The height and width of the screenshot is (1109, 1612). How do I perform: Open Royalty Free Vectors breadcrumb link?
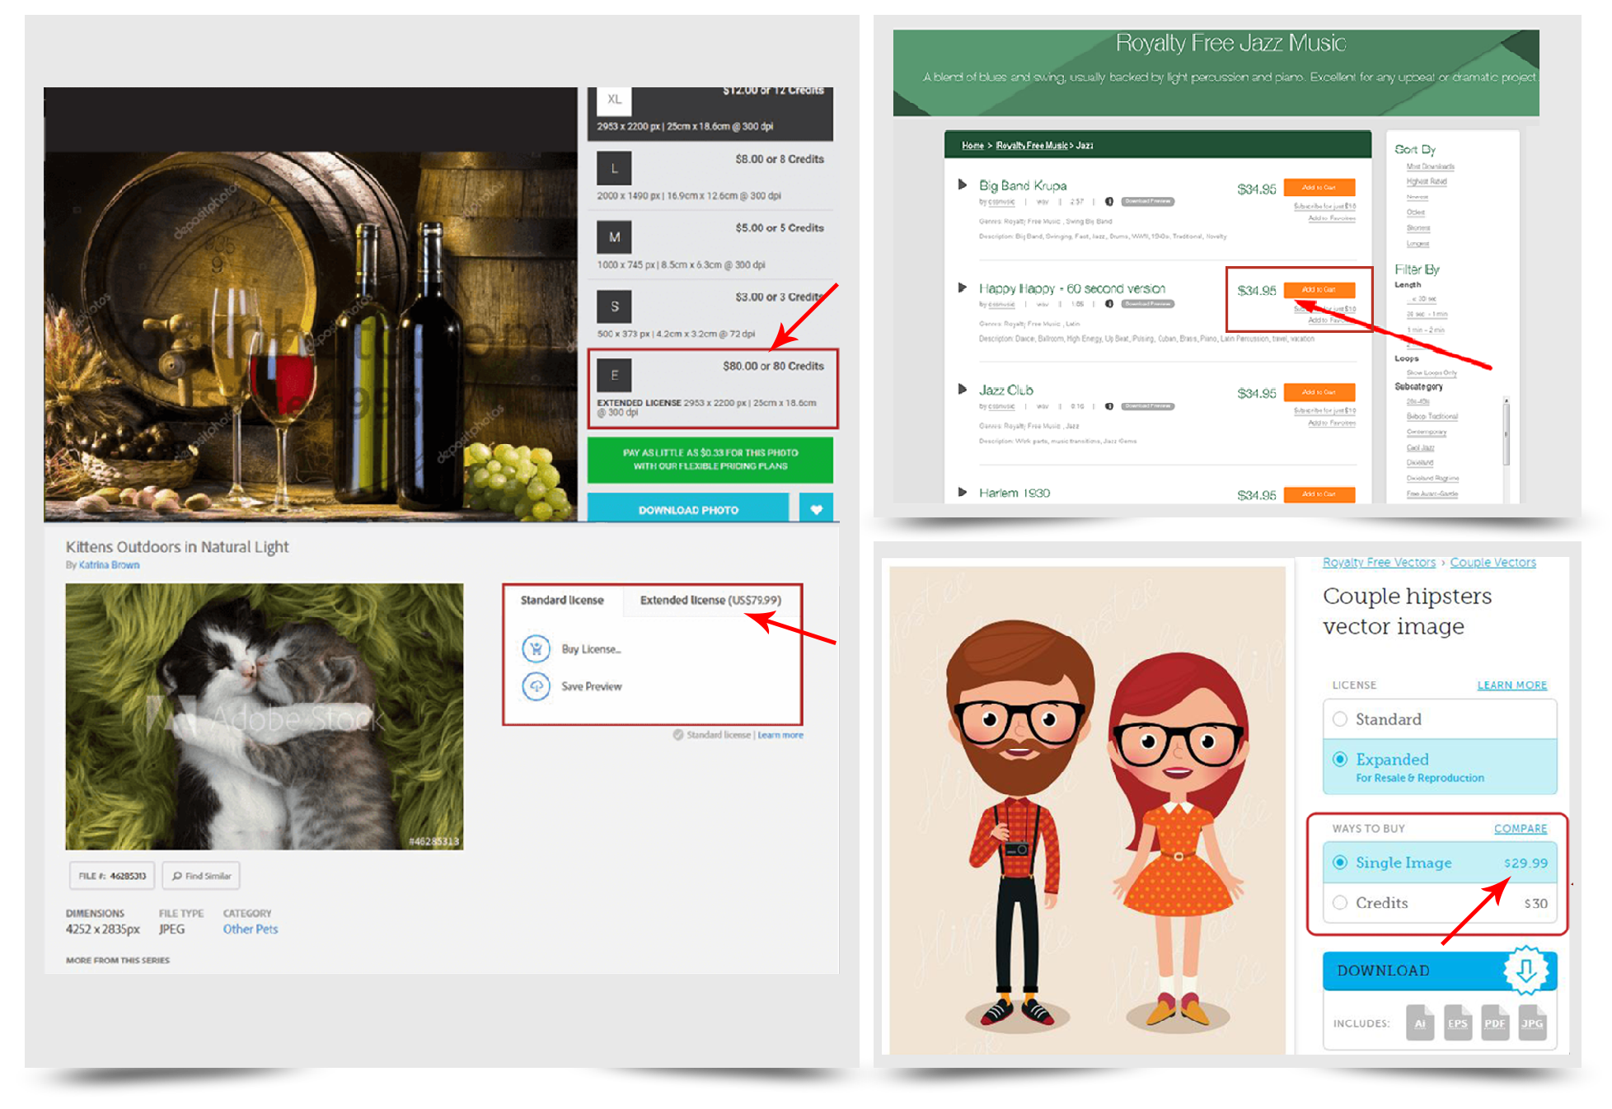click(x=1379, y=562)
